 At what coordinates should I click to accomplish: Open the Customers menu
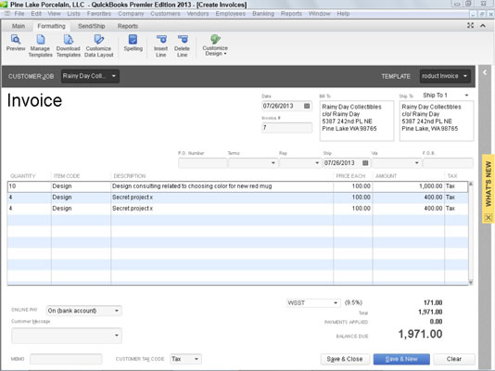(165, 14)
